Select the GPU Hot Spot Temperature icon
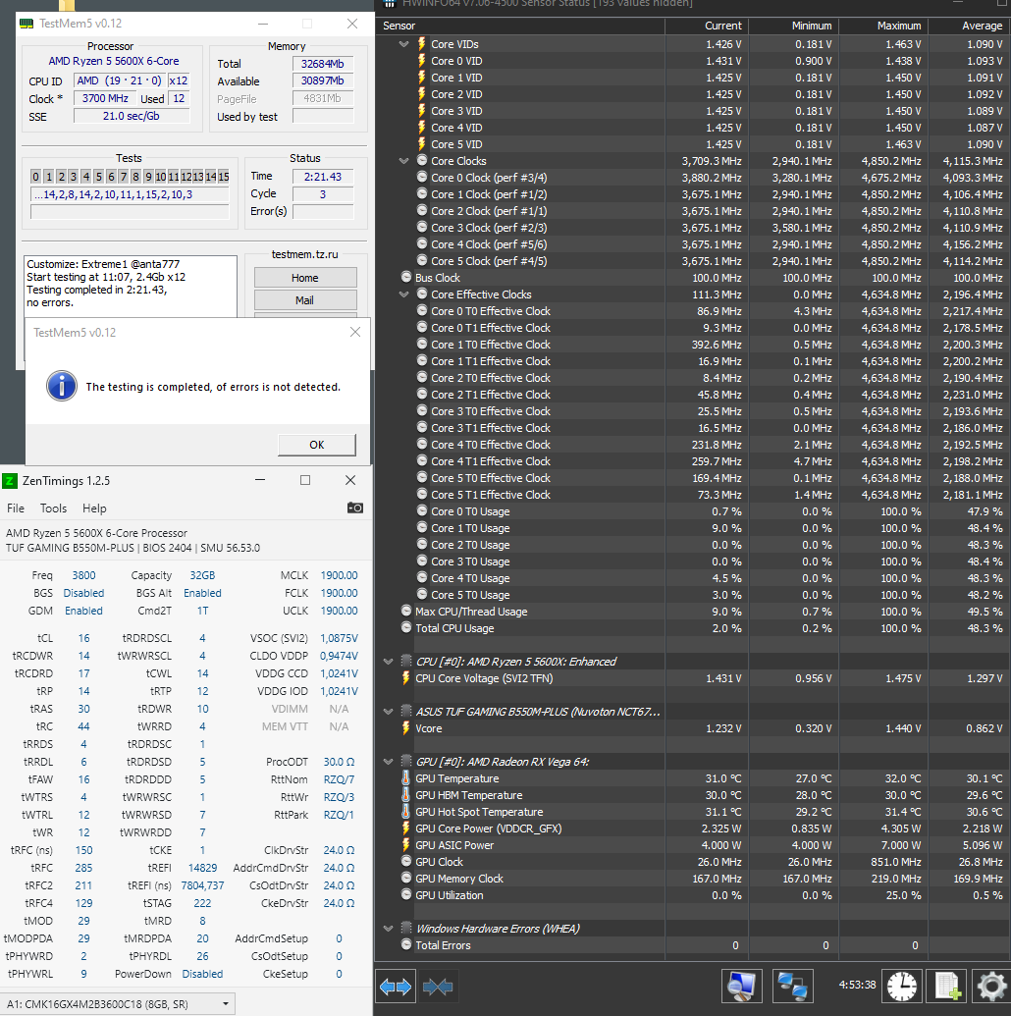This screenshot has height=1016, width=1011. coord(405,812)
